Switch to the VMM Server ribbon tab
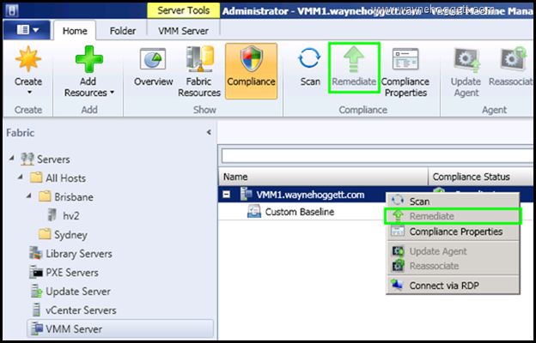Screen dimensions: 536x343 pyautogui.click(x=183, y=31)
